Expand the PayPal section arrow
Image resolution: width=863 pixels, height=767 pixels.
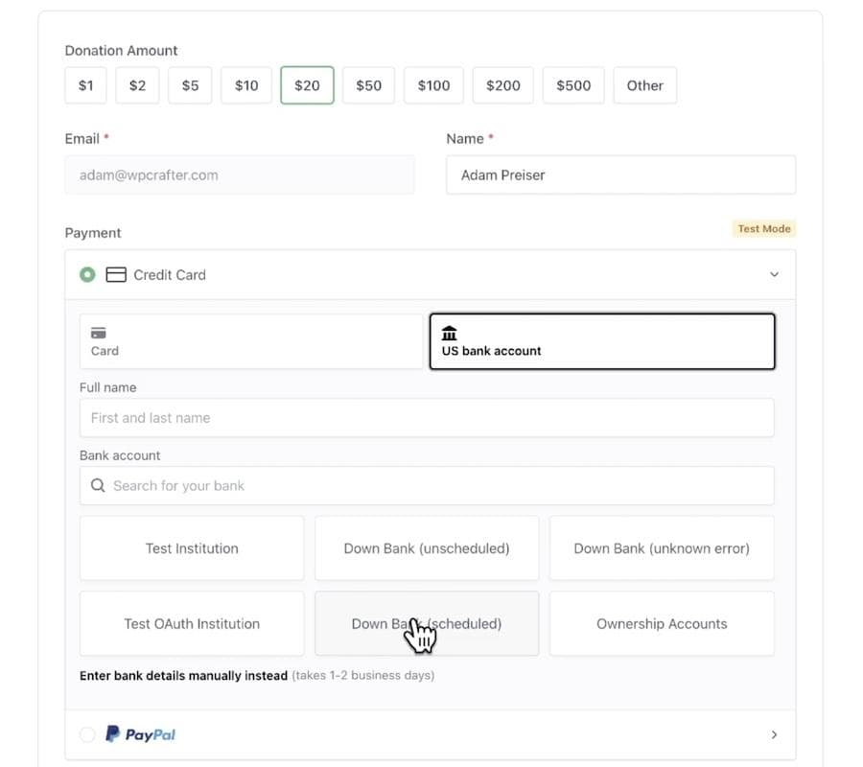pyautogui.click(x=774, y=734)
